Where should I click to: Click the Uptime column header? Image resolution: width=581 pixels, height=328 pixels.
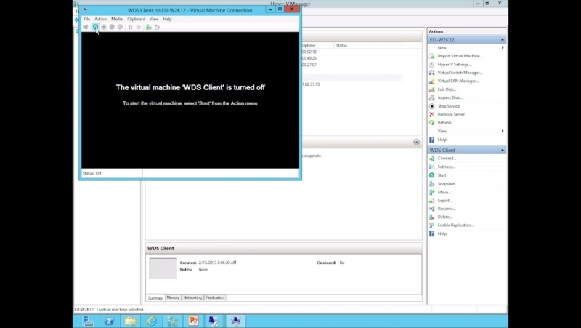(x=309, y=45)
